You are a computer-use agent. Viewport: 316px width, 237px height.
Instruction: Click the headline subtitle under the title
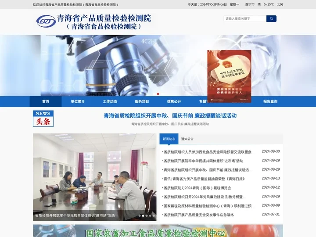(170, 124)
